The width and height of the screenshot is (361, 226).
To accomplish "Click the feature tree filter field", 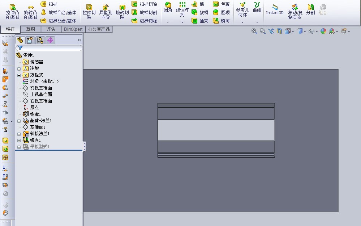I will (x=49, y=48).
